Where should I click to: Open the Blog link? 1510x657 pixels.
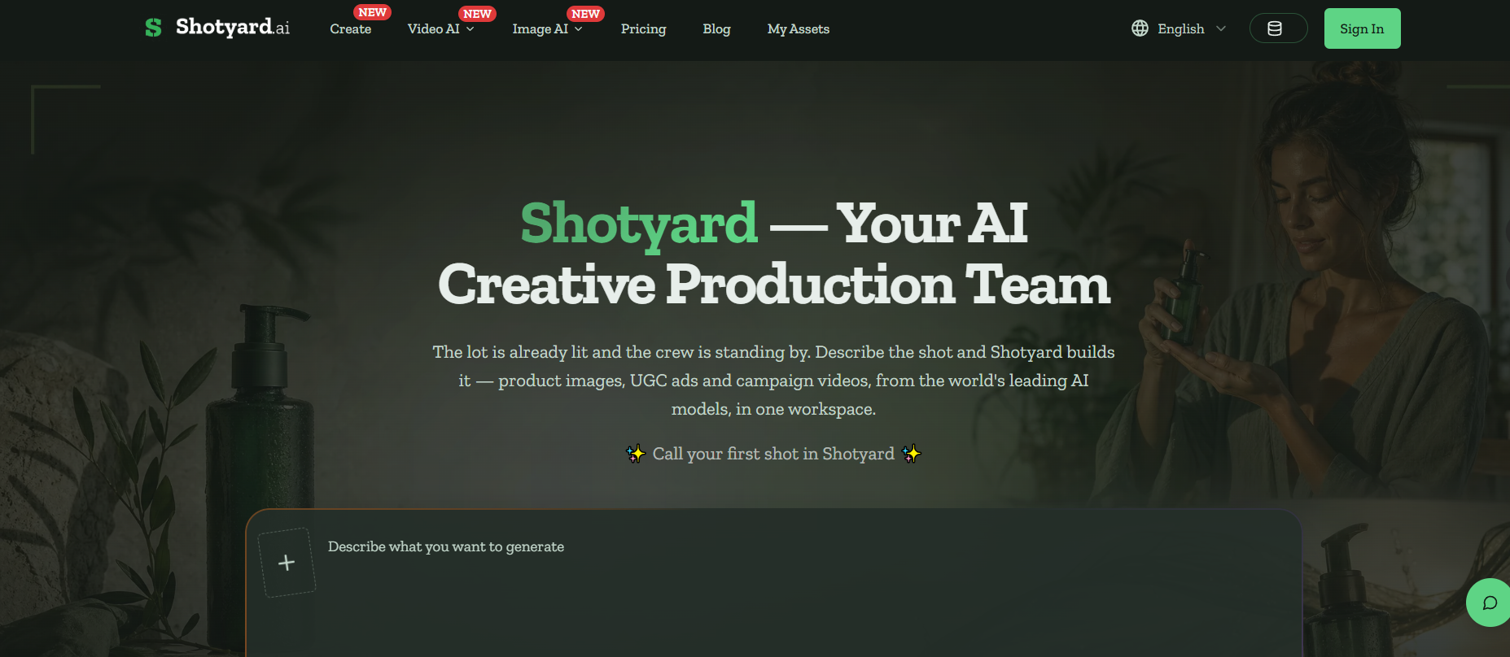pos(716,29)
